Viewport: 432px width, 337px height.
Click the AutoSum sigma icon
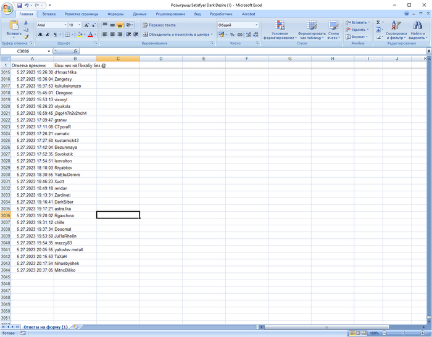point(378,22)
